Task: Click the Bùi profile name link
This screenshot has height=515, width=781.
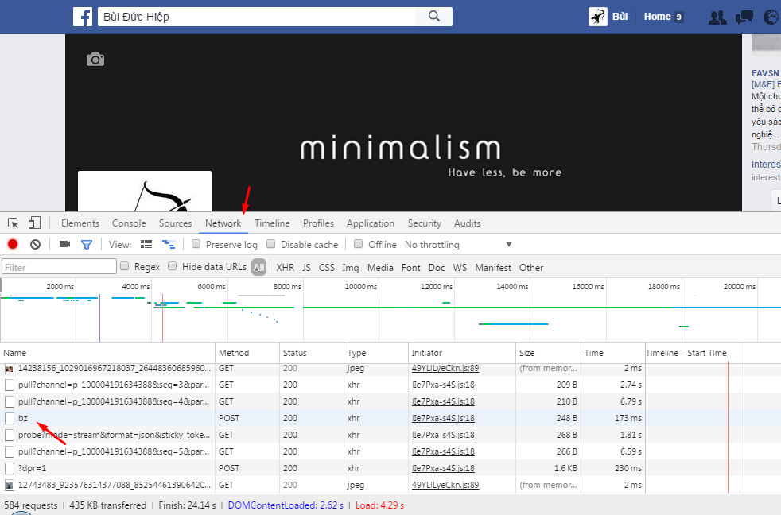Action: click(620, 17)
